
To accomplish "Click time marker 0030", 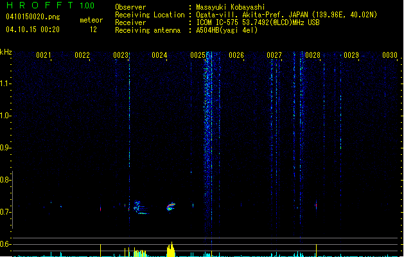I will click(x=390, y=55).
